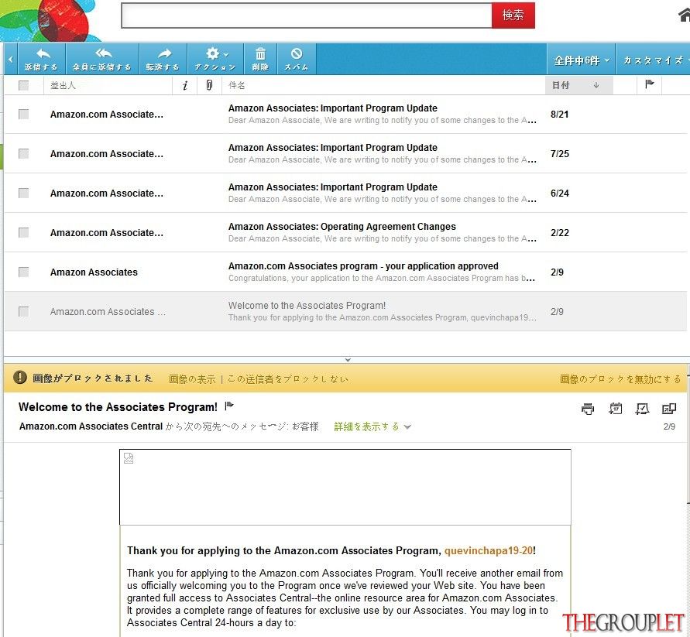The height and width of the screenshot is (637, 690).
Task: Click the 差出人 sender column header
Action: pyautogui.click(x=63, y=85)
